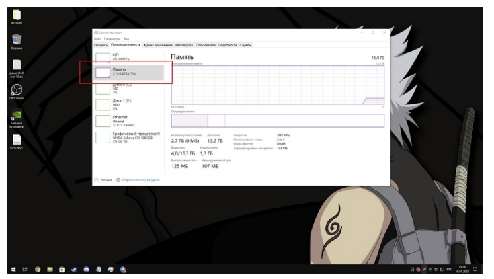
Task: Switch to the Подробности tab
Action: pos(227,45)
